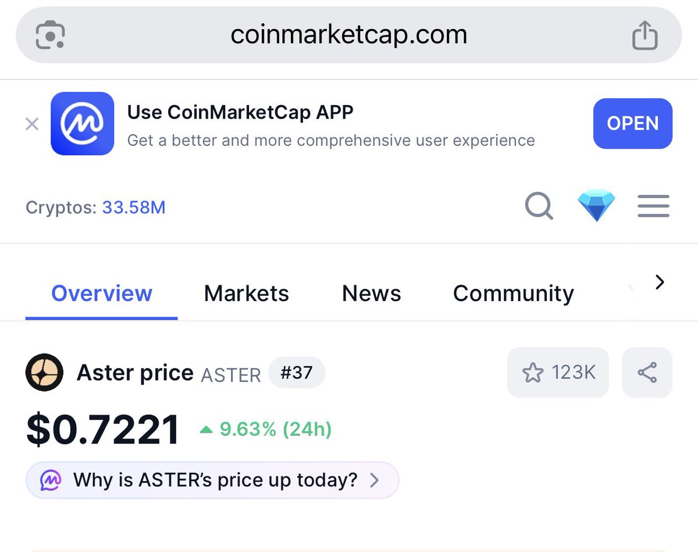Viewport: 698px width, 552px height.
Task: Open the search magnifier icon
Action: click(x=539, y=206)
